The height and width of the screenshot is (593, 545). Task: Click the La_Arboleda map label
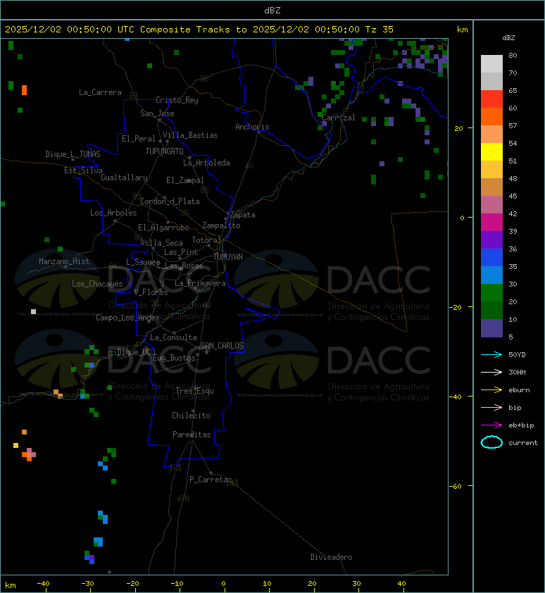(x=206, y=163)
